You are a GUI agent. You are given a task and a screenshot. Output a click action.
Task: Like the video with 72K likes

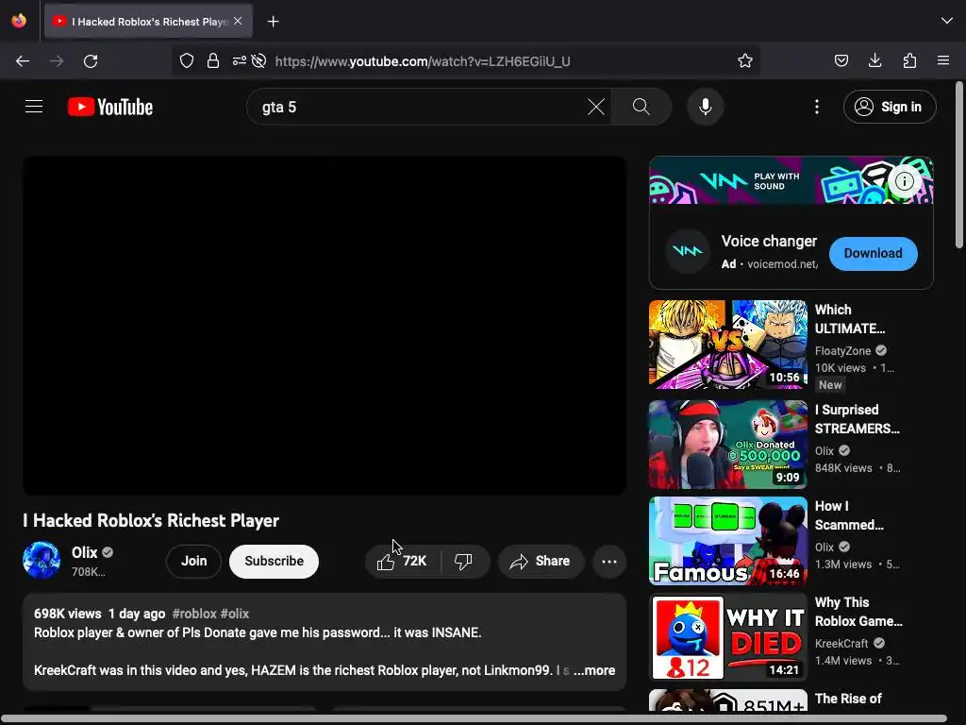click(x=403, y=561)
